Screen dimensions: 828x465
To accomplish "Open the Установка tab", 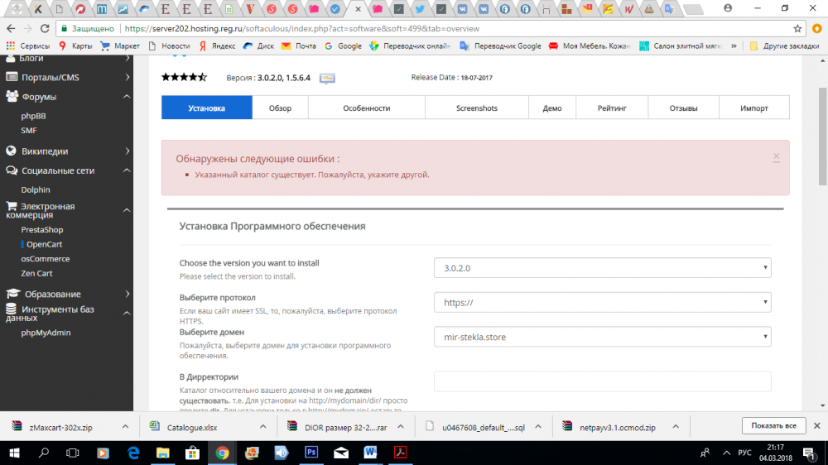I will click(206, 108).
